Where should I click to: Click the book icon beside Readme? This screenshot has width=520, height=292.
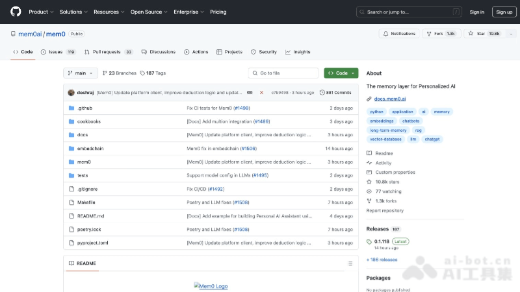(369, 153)
